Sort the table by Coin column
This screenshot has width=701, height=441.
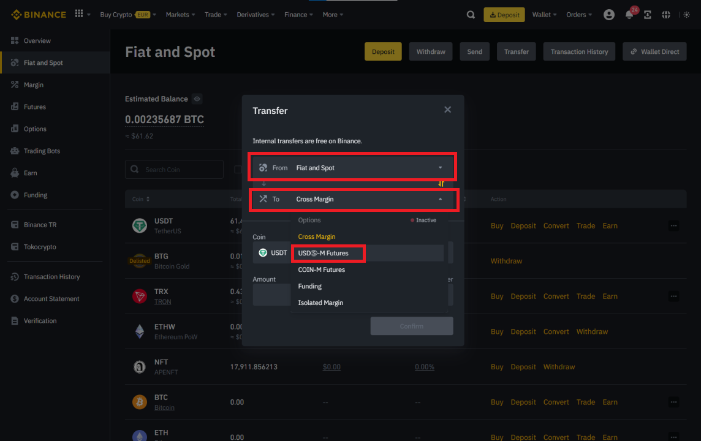click(x=141, y=199)
